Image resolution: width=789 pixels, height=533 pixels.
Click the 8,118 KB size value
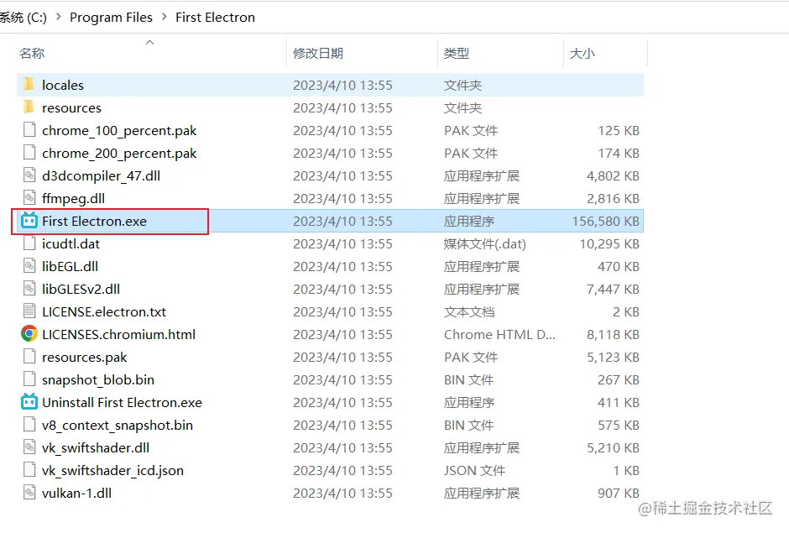(x=613, y=334)
